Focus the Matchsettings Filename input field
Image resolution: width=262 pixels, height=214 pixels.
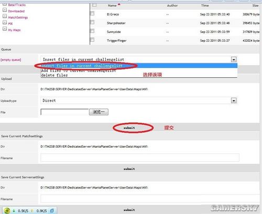click(140, 158)
